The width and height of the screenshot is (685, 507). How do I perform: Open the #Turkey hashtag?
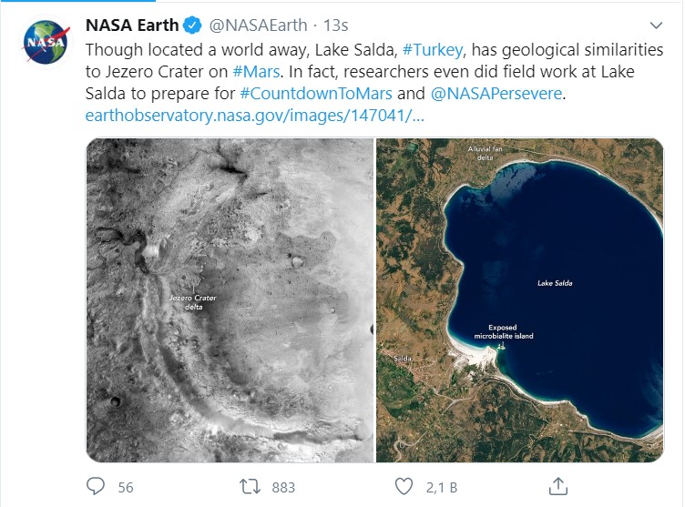435,49
